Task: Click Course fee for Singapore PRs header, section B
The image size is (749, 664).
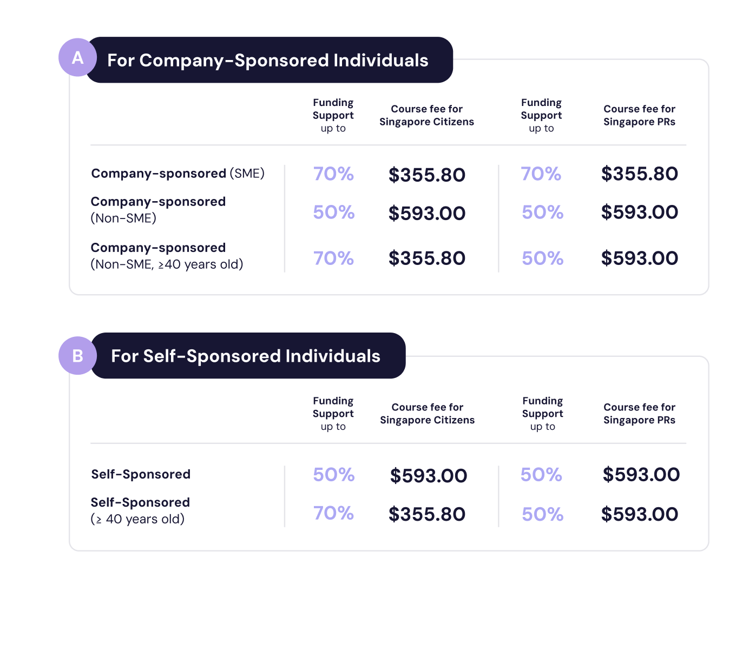Action: coord(639,414)
